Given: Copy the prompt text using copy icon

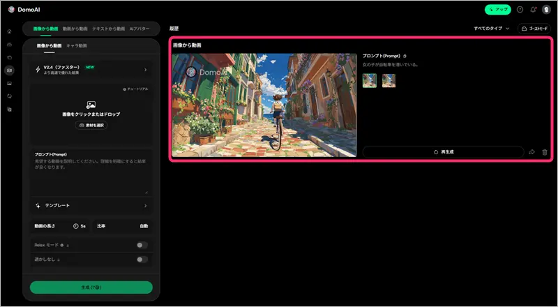Looking at the screenshot, I should click(x=405, y=55).
